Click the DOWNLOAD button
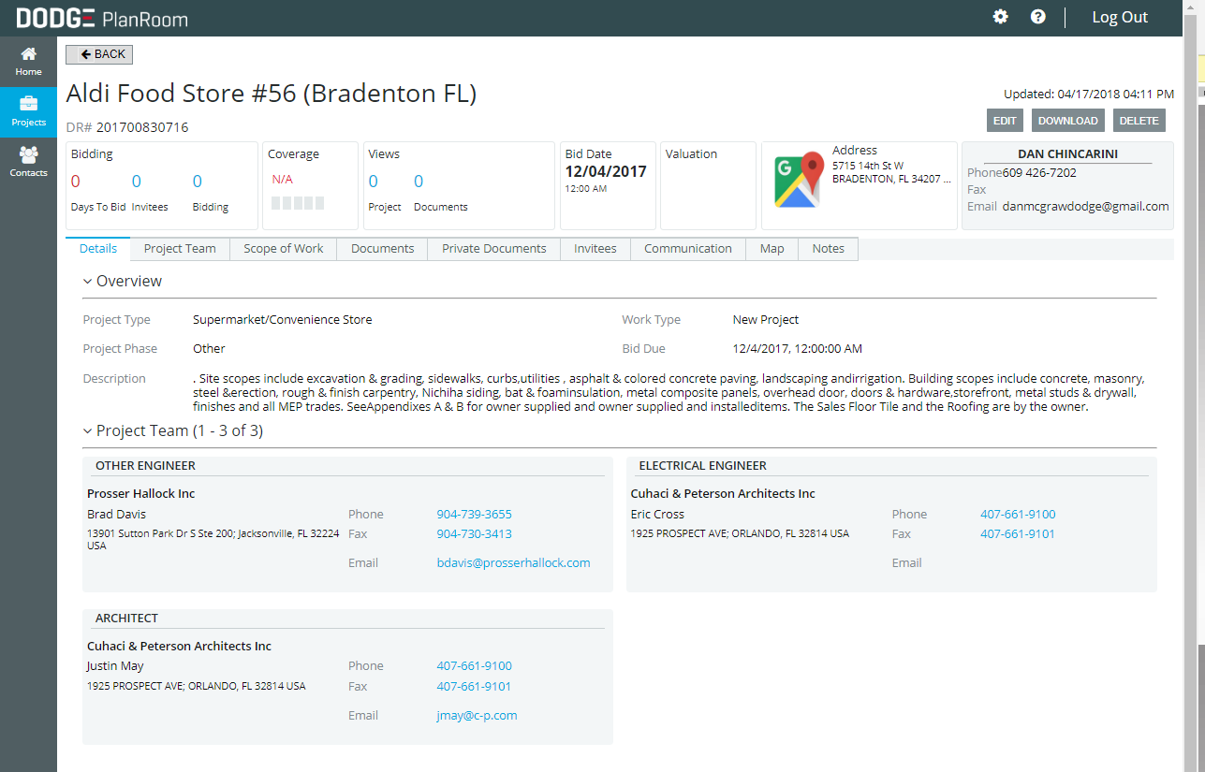The image size is (1205, 772). click(1067, 120)
